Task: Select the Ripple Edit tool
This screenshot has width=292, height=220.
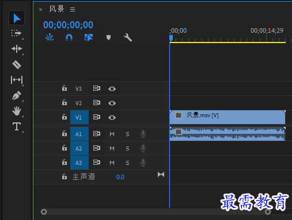Action: click(17, 49)
